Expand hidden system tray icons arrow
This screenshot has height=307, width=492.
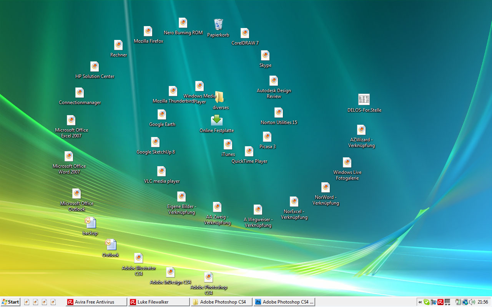click(x=420, y=302)
